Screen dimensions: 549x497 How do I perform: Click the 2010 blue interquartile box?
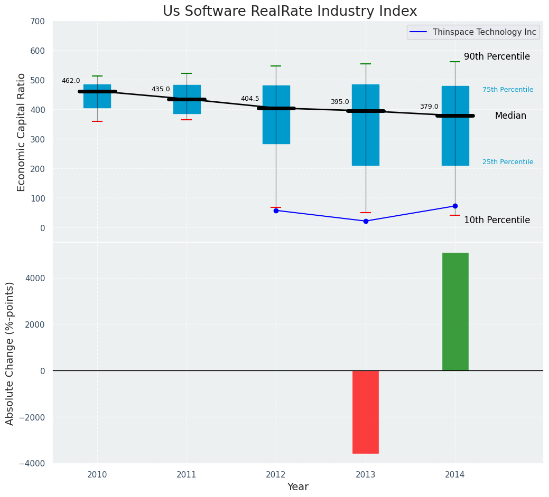tap(97, 96)
